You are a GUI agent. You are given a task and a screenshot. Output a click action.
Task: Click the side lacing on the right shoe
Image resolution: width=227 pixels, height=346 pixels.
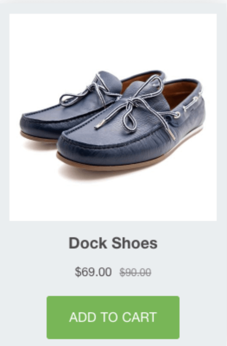coord(192,103)
